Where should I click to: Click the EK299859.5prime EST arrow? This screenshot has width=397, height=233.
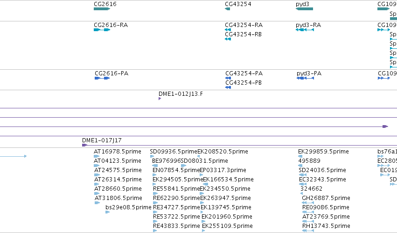coord(300,156)
